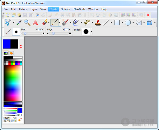Open the NeoGrab menu
Image resolution: width=159 pixels, height=130 pixels.
coord(79,9)
